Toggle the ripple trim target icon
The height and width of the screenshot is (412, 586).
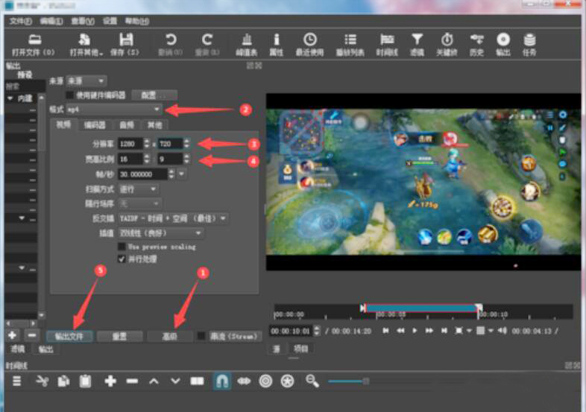pos(265,381)
